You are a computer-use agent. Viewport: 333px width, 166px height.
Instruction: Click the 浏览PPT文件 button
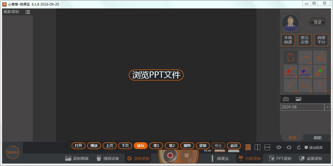coord(156,75)
